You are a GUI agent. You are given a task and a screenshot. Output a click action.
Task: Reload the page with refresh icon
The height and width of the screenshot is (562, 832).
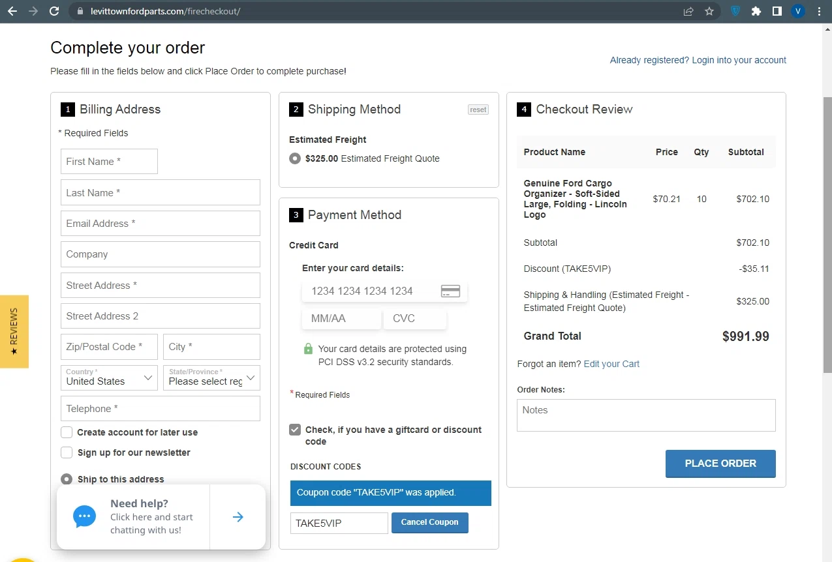(x=54, y=11)
